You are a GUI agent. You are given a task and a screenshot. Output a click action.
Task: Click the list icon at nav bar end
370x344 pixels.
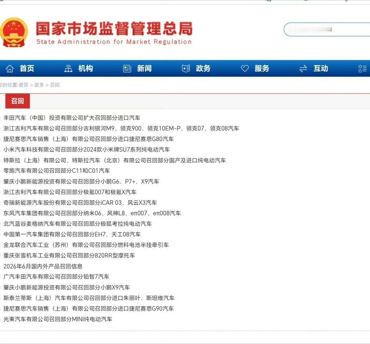(362, 68)
